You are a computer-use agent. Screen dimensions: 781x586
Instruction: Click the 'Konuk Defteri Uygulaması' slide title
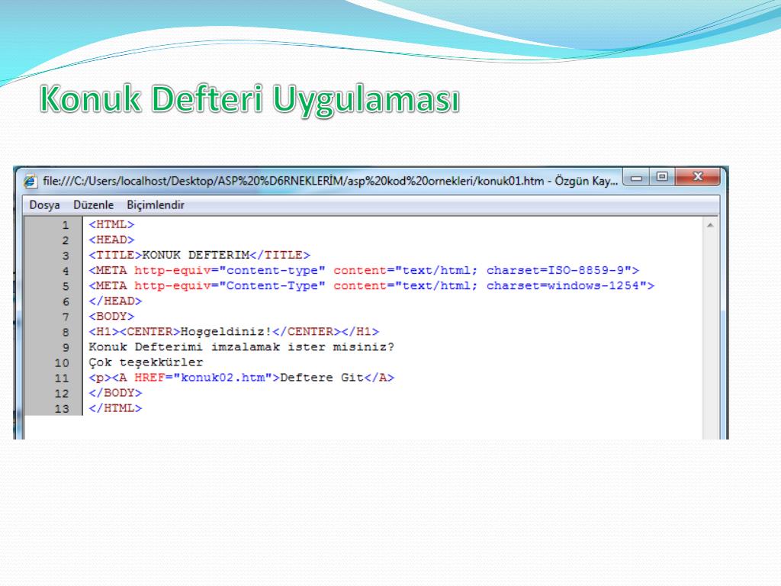tap(249, 99)
